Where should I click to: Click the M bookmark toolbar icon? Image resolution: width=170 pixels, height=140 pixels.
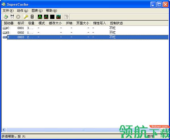pos(12,17)
